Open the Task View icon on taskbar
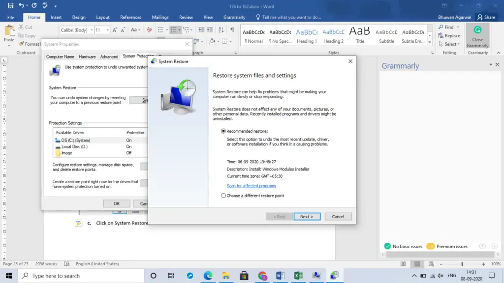This screenshot has height=283, width=504. (171, 276)
